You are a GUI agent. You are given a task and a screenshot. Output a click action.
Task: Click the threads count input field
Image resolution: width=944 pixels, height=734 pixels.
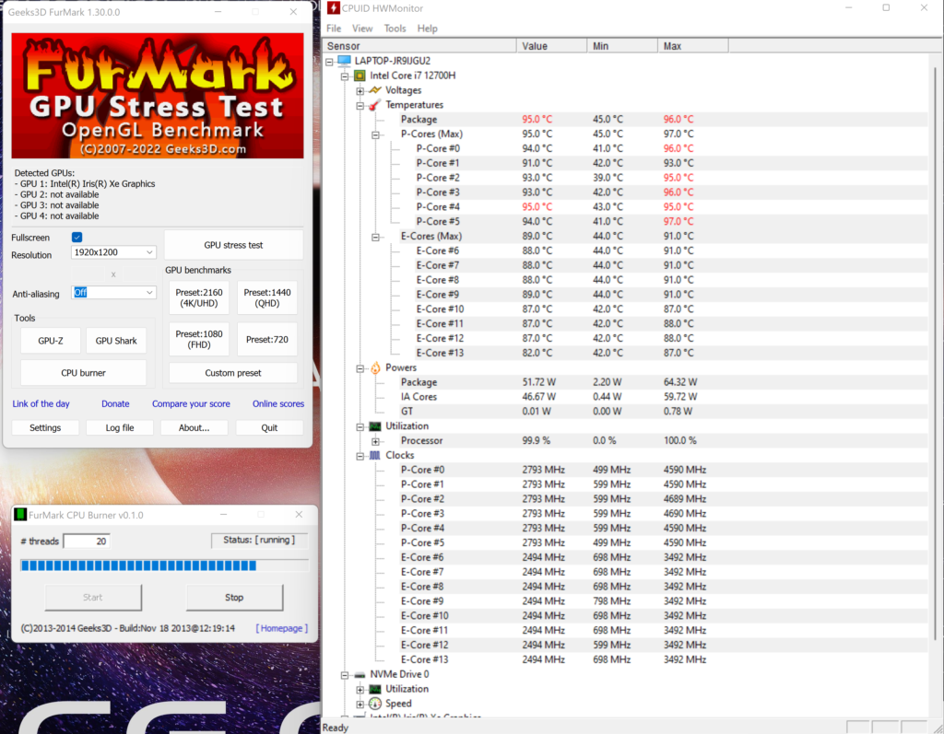87,541
